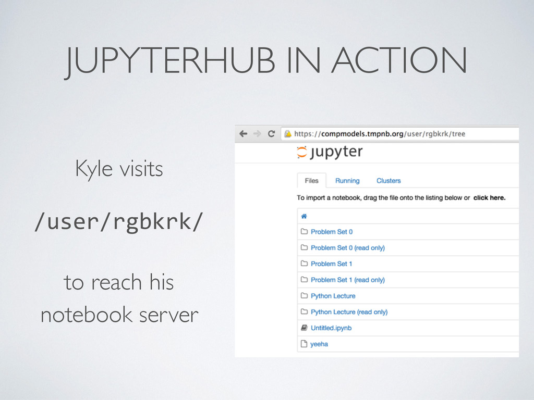Click the folder icon beside Problem Set 0
Image resolution: width=534 pixels, height=400 pixels.
pos(304,232)
